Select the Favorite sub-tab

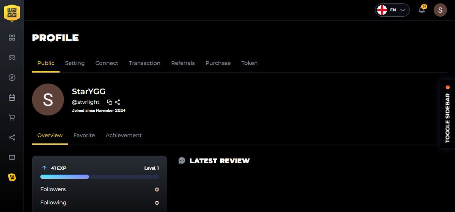tap(84, 136)
